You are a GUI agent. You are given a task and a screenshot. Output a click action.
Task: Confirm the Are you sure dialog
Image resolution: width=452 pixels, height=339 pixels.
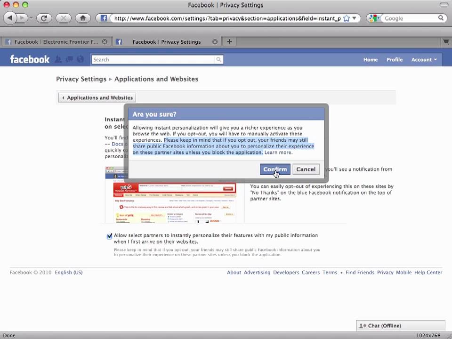coord(275,169)
